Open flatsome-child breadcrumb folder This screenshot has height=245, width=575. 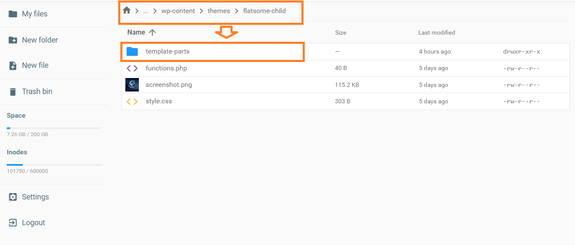pos(264,11)
